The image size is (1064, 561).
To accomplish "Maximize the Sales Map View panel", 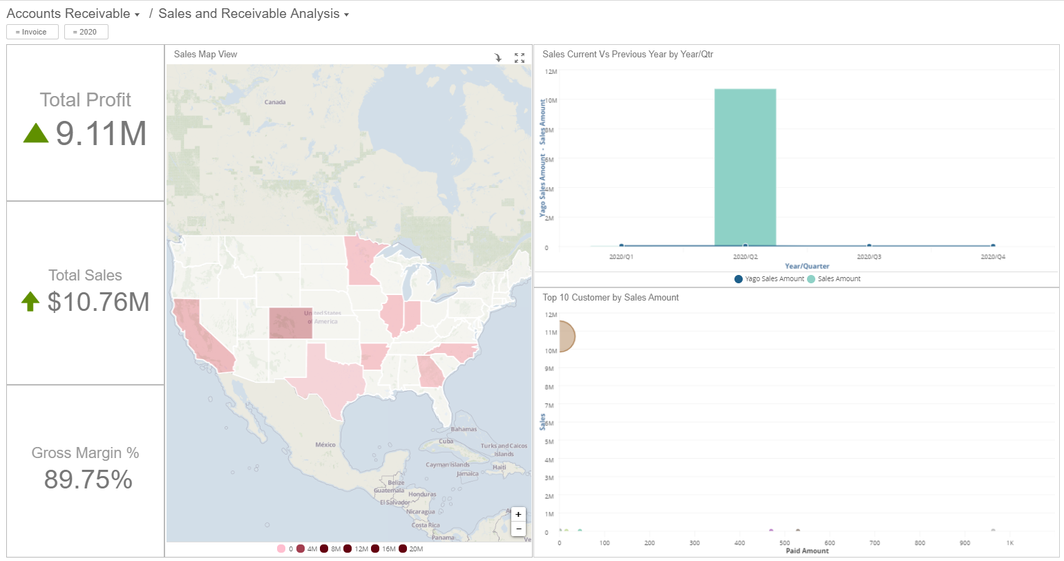I will (x=520, y=58).
